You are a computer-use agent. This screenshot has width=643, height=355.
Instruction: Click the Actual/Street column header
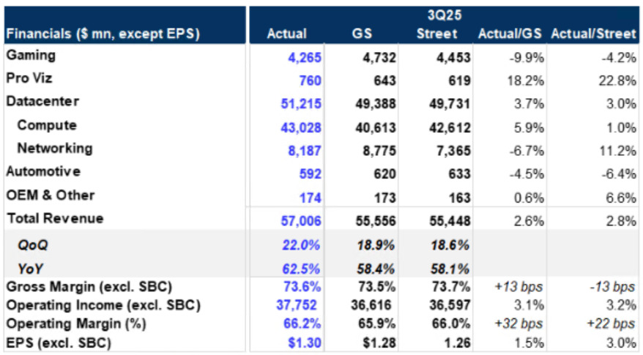coord(594,34)
